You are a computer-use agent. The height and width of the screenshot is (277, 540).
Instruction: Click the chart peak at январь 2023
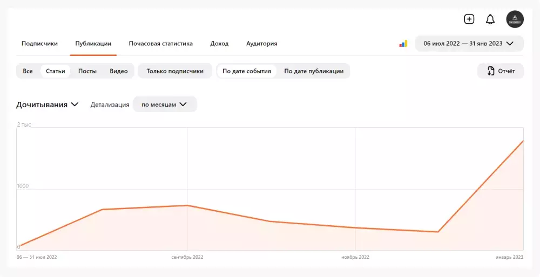[x=523, y=141]
